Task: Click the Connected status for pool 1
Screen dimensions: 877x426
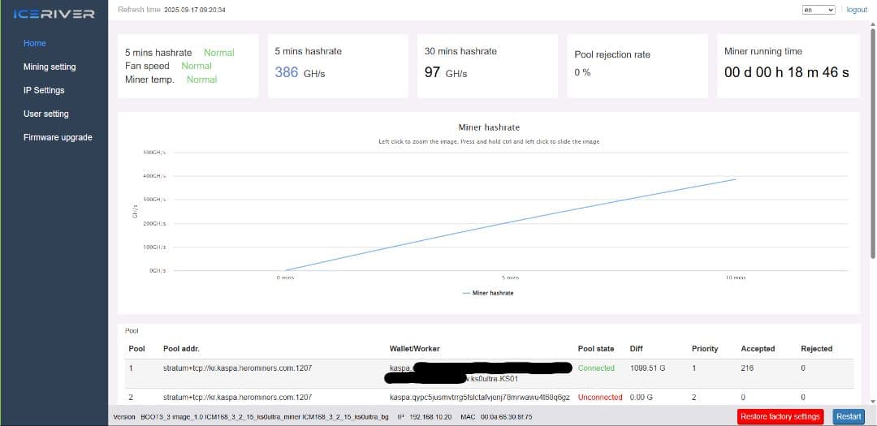Action: click(596, 368)
